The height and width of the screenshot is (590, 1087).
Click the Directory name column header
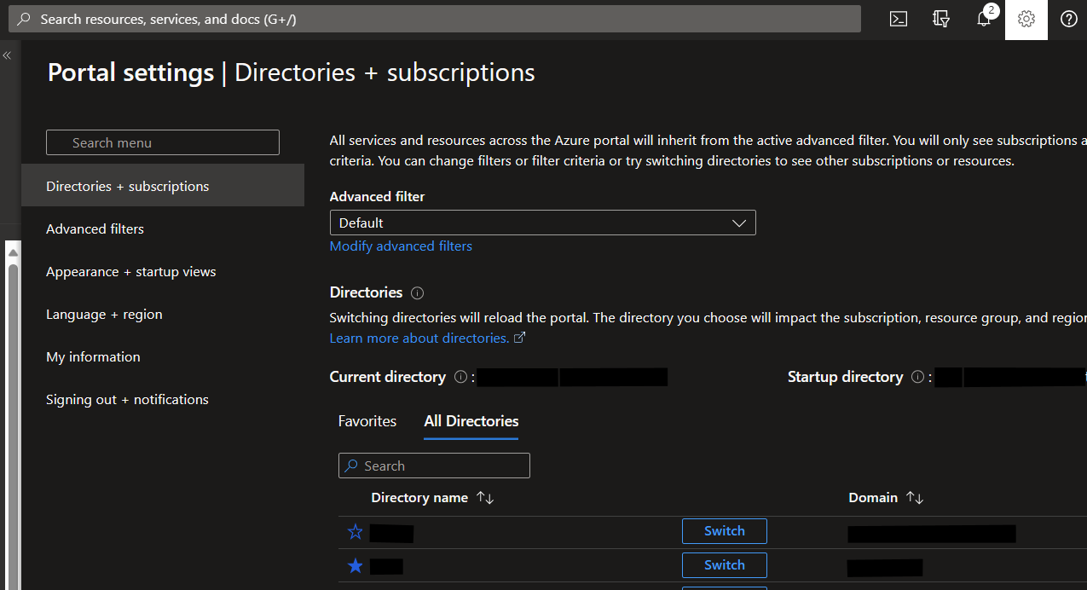point(419,498)
